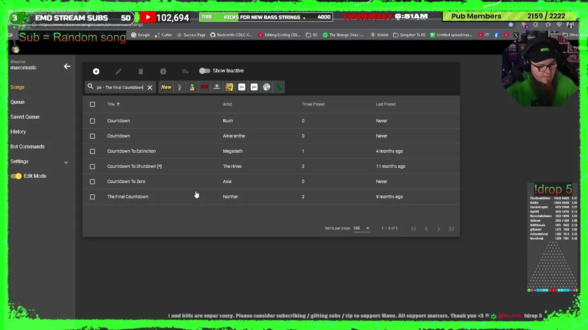Click the pencil edit song icon
The width and height of the screenshot is (588, 330).
(118, 71)
